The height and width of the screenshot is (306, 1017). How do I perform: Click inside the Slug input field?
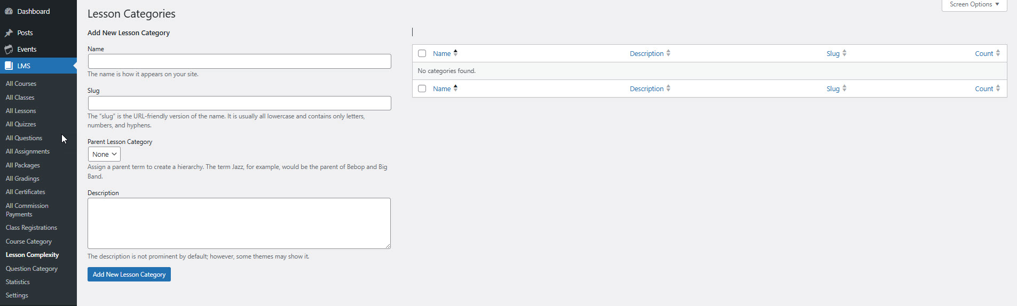click(239, 103)
